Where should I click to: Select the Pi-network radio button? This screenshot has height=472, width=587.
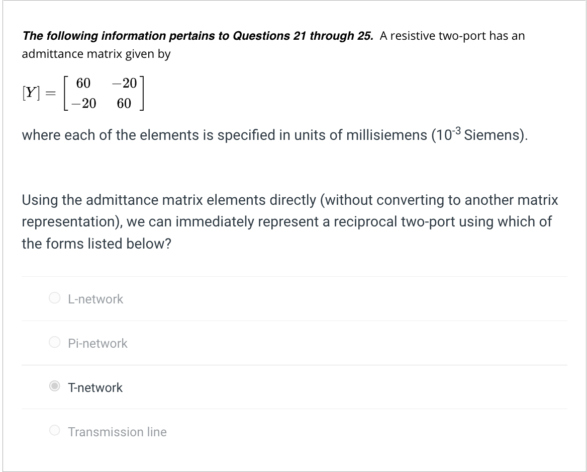click(x=54, y=343)
